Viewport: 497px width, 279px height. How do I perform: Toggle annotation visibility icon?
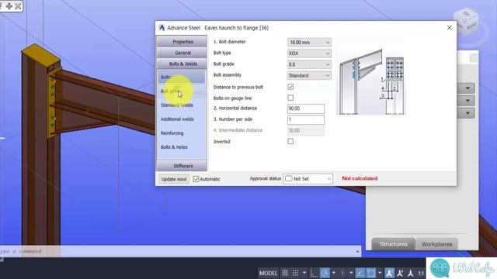[x=390, y=273]
